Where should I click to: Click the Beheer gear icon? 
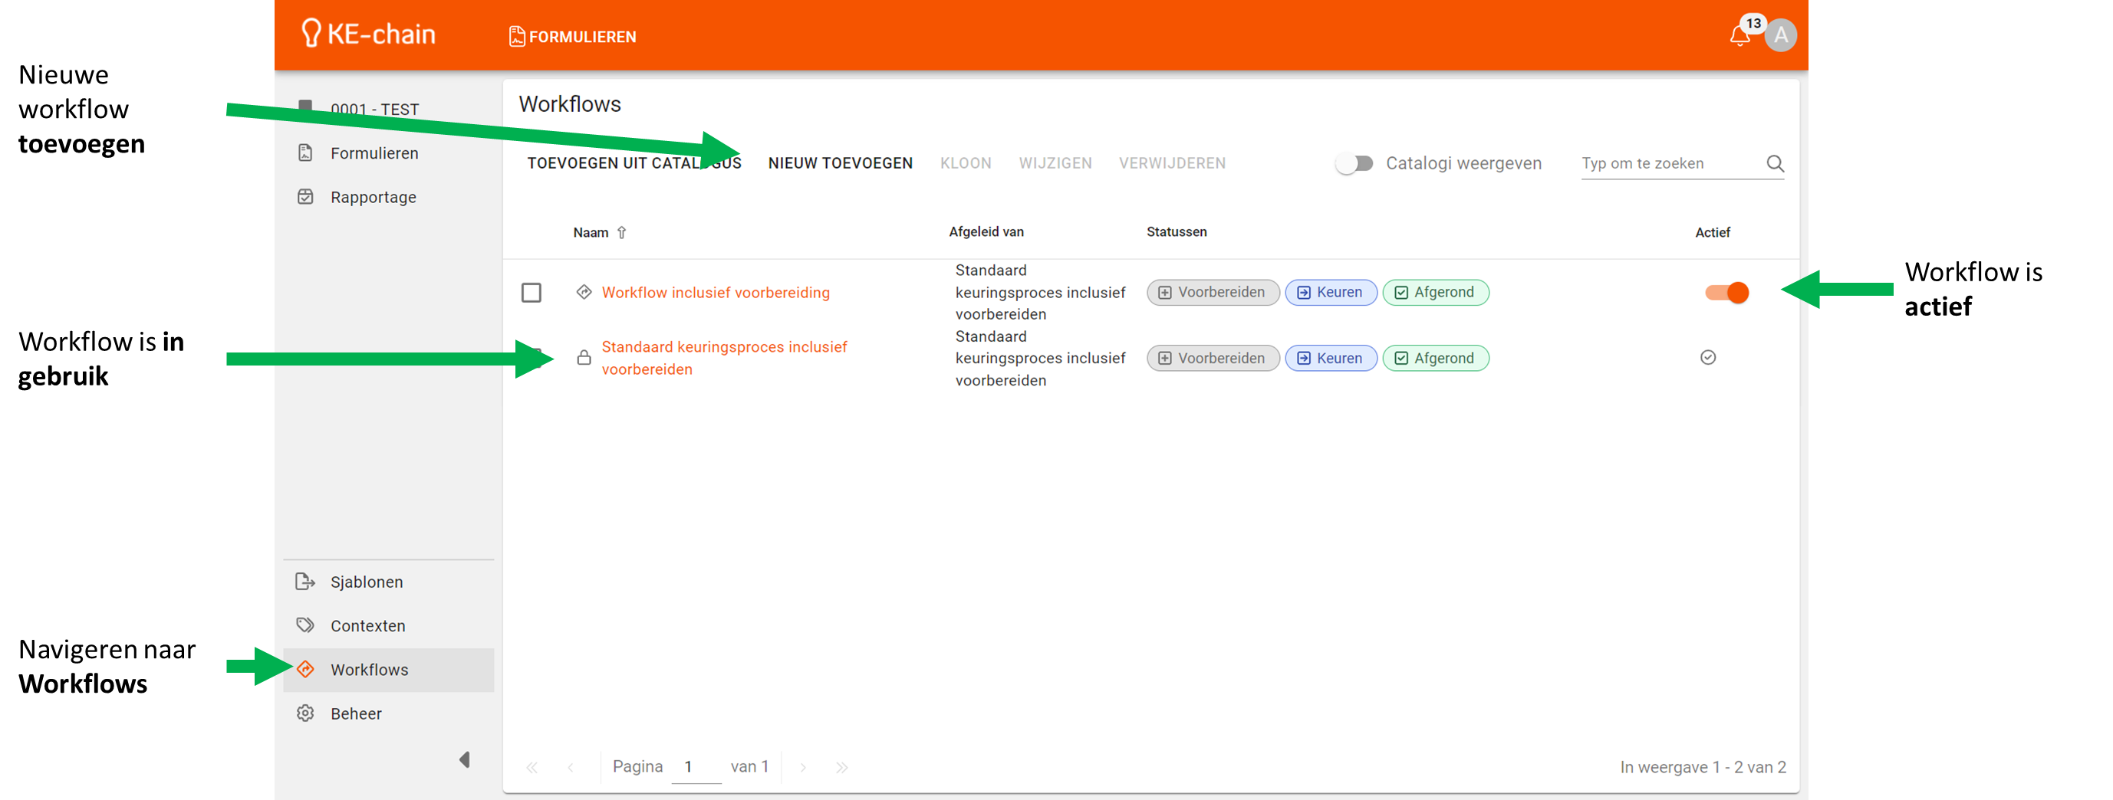pos(306,714)
